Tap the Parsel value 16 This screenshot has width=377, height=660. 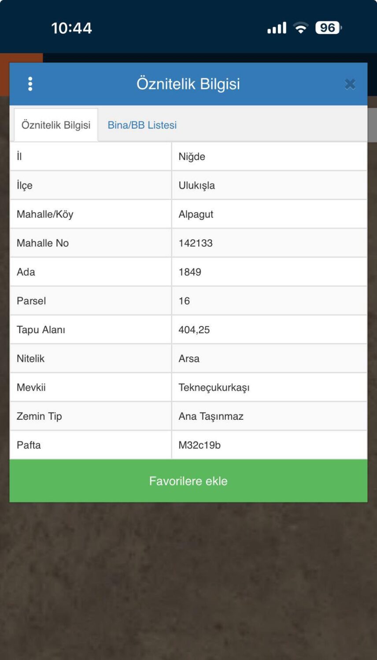pyautogui.click(x=184, y=301)
